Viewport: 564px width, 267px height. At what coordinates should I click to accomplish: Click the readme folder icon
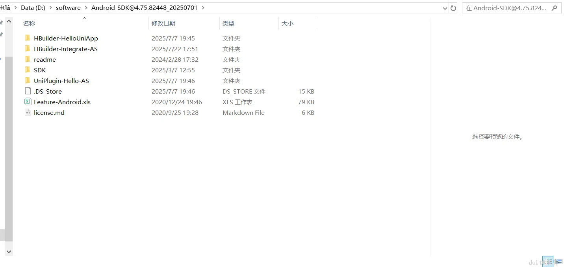click(28, 59)
